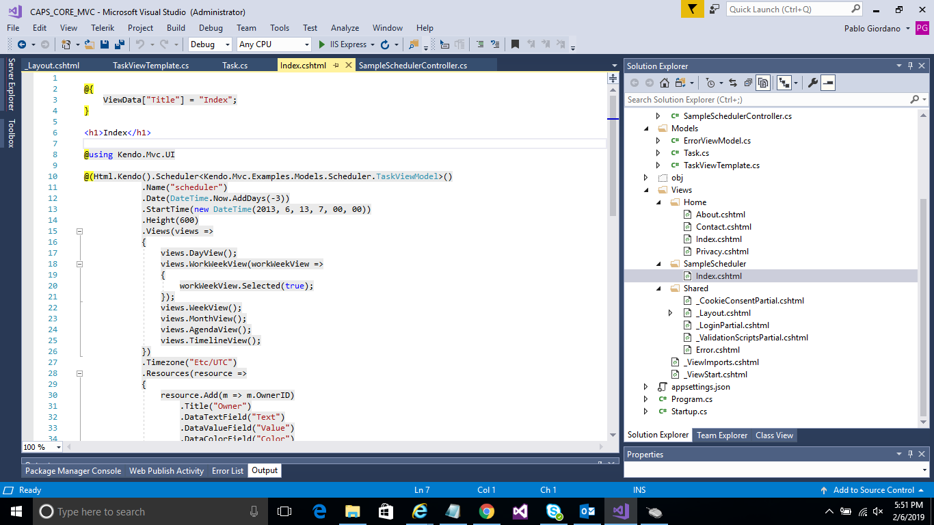Click Collapse All in Solution Explorer toolbar
Screen dimensions: 934x525
[x=748, y=83]
